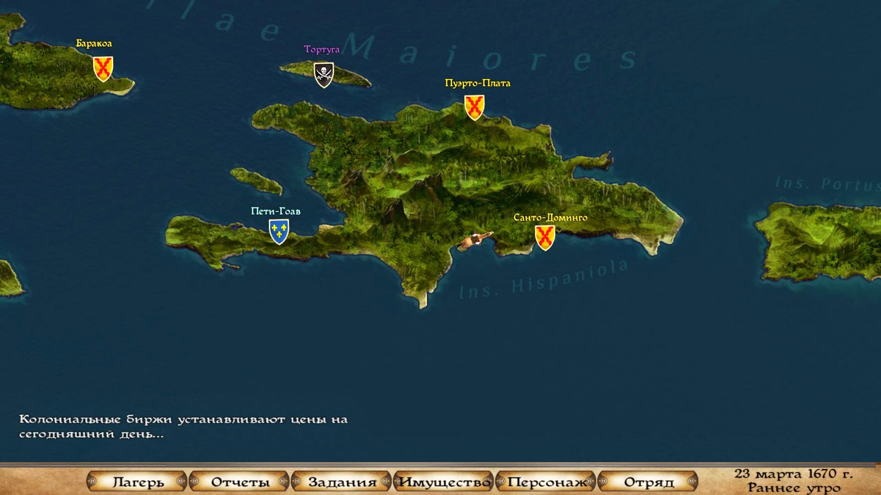Viewport: 881px width, 495px height.
Task: Open the Лагерь menu
Action: click(138, 482)
